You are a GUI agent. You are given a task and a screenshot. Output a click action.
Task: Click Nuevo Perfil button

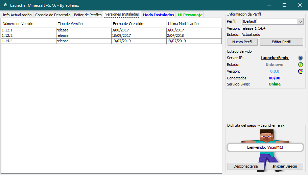[242, 42]
